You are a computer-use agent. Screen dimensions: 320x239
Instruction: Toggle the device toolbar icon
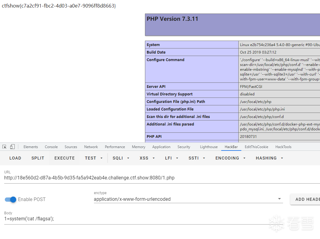12,147
